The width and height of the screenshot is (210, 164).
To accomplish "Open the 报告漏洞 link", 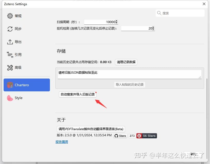I will [62, 141].
